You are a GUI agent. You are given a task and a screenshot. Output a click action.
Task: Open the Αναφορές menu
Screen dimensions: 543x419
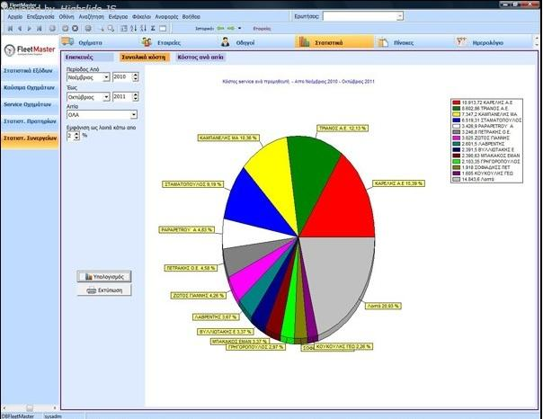tap(166, 16)
